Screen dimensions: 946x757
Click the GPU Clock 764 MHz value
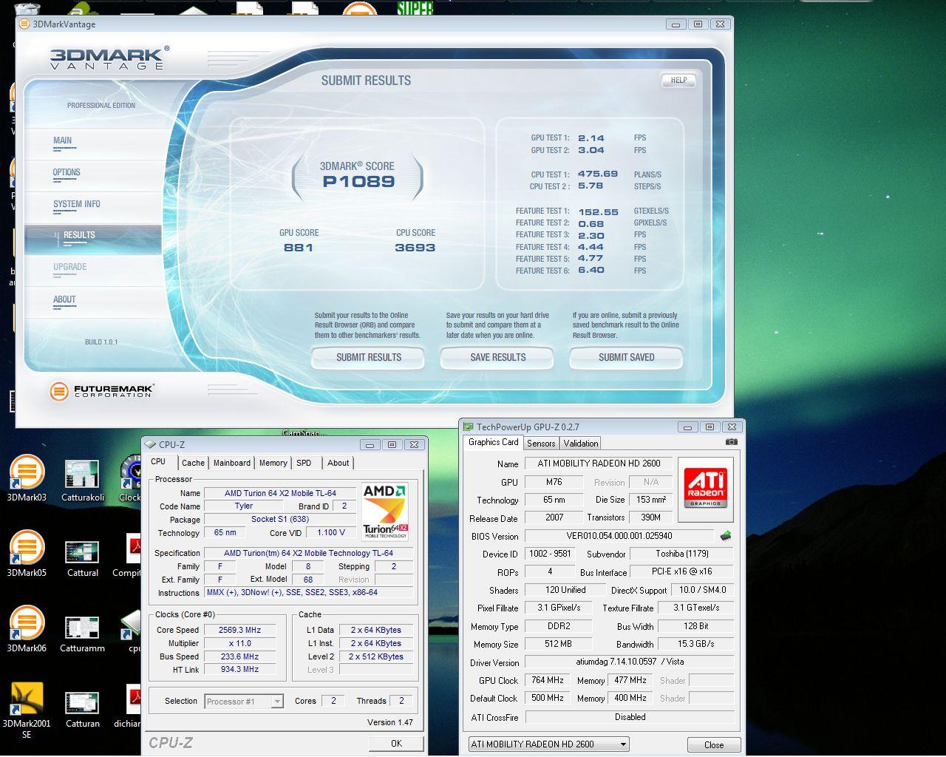(548, 680)
